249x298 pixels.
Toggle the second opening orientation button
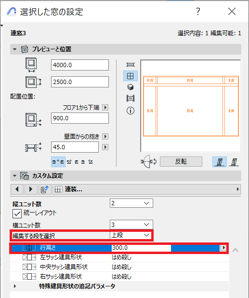click(x=234, y=162)
